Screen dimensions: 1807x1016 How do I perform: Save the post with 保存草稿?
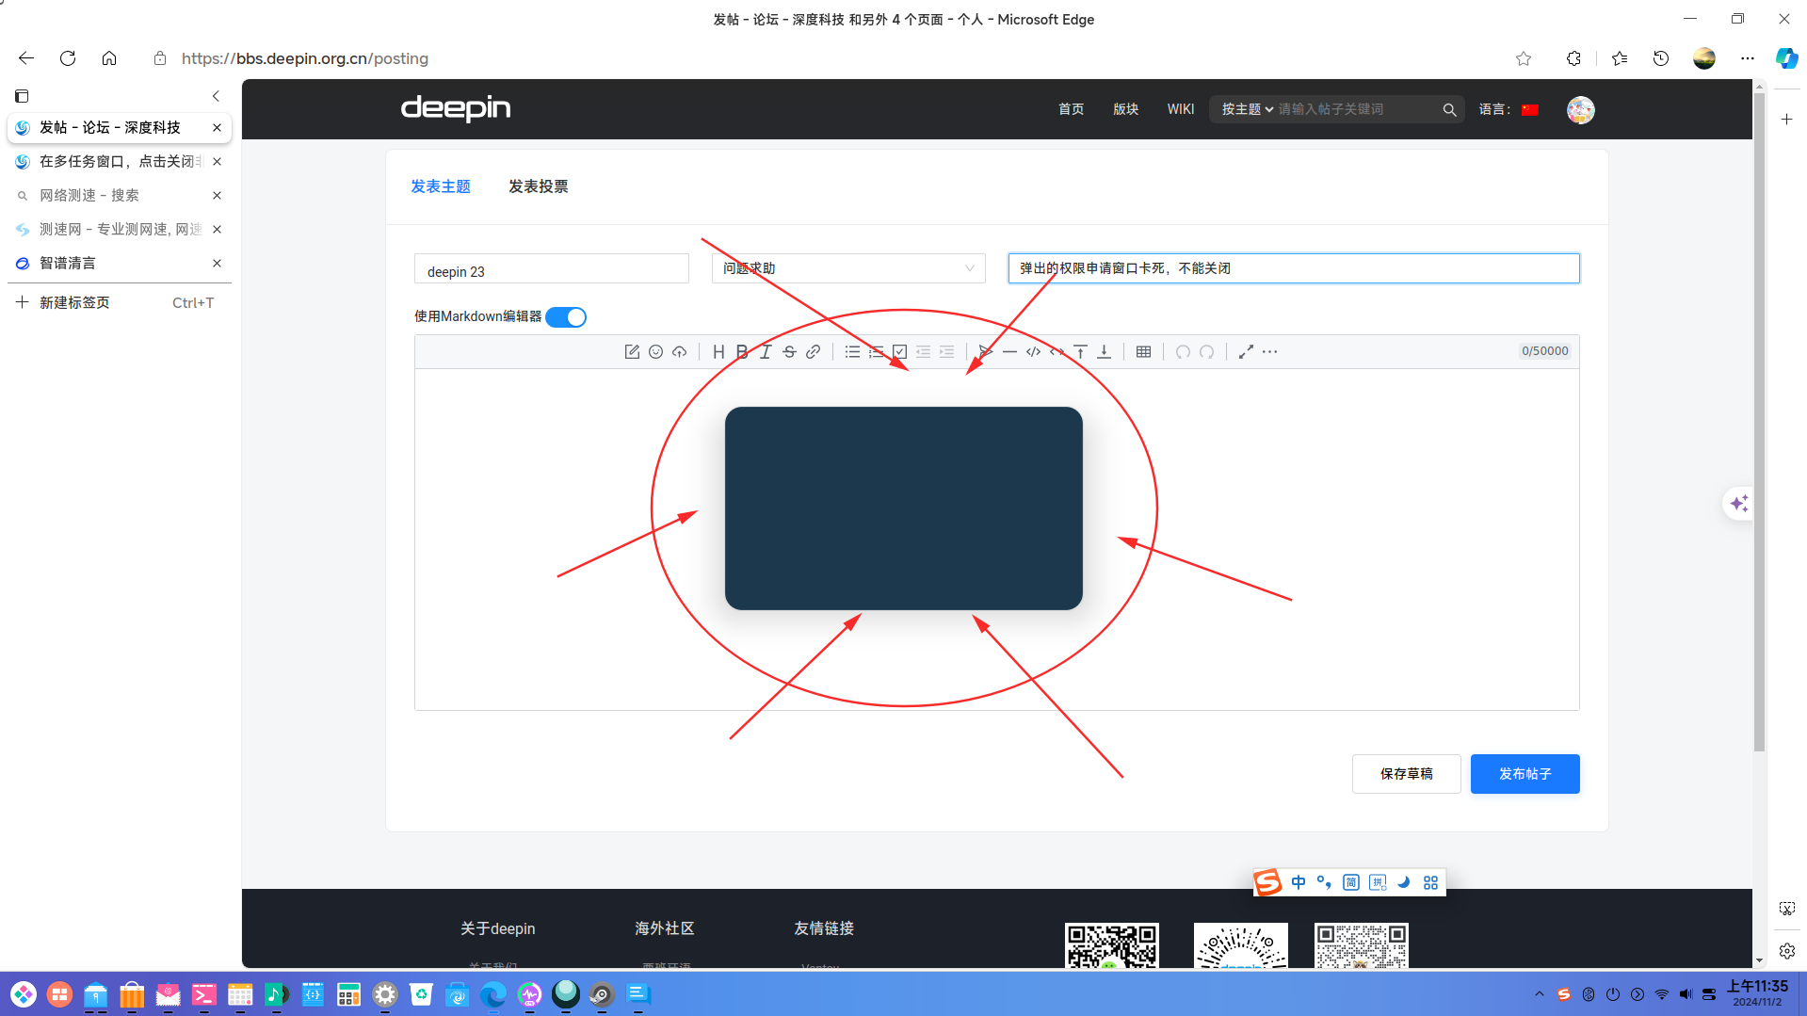pos(1406,774)
